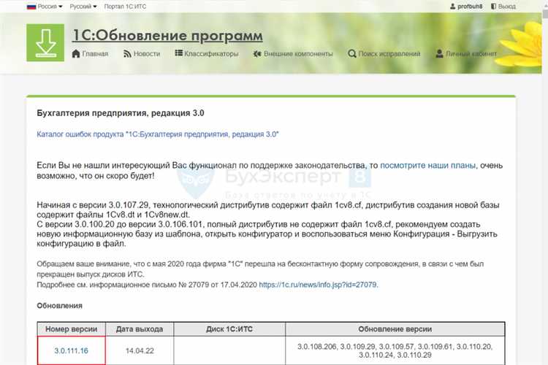
Task: Open version 3.0.111.16 link
Action: tap(71, 350)
